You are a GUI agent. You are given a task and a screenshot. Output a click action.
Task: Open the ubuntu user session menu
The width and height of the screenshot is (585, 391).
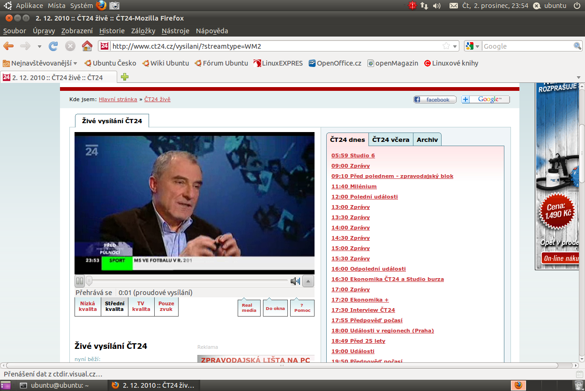coord(550,6)
